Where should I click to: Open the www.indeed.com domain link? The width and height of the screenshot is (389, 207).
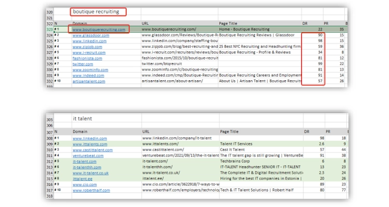(x=88, y=75)
